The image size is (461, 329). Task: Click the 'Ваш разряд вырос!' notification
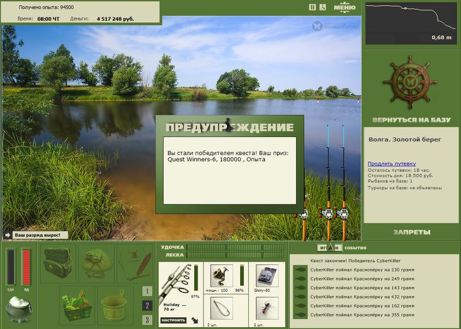(40, 235)
